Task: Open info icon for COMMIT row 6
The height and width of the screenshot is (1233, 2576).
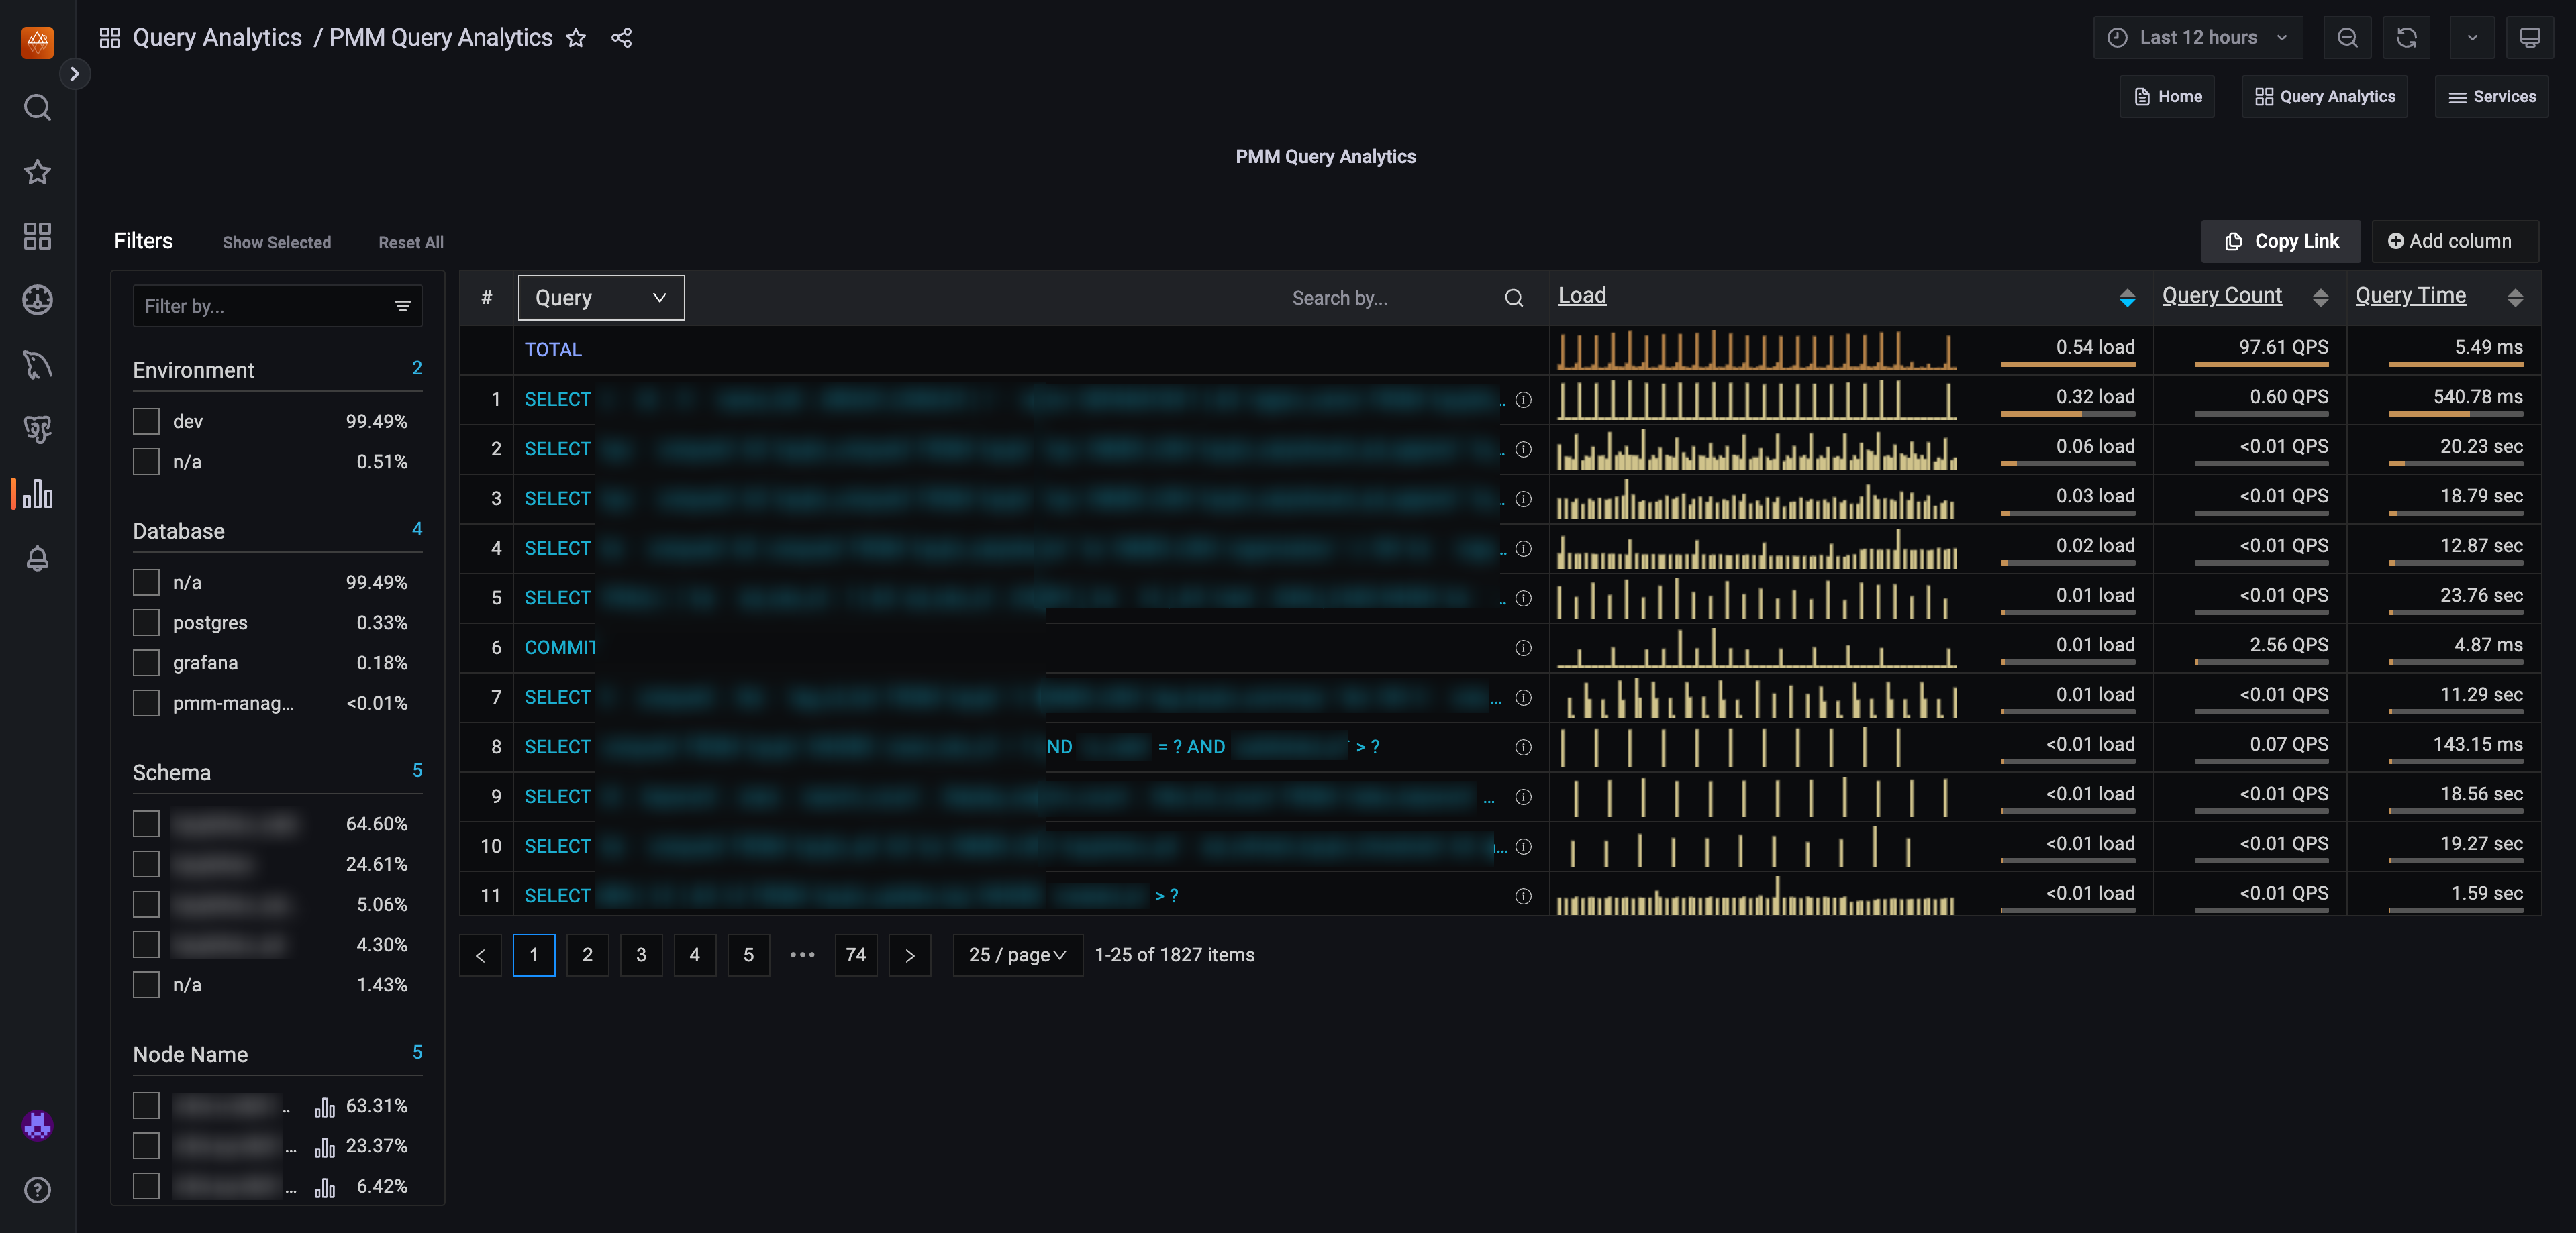Action: pyautogui.click(x=1523, y=649)
